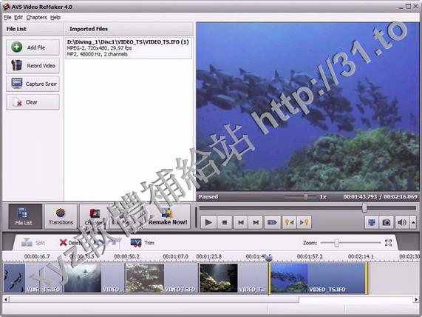This screenshot has height=317, width=422.
Task: Click Remake Now! to start processing
Action: [168, 216]
